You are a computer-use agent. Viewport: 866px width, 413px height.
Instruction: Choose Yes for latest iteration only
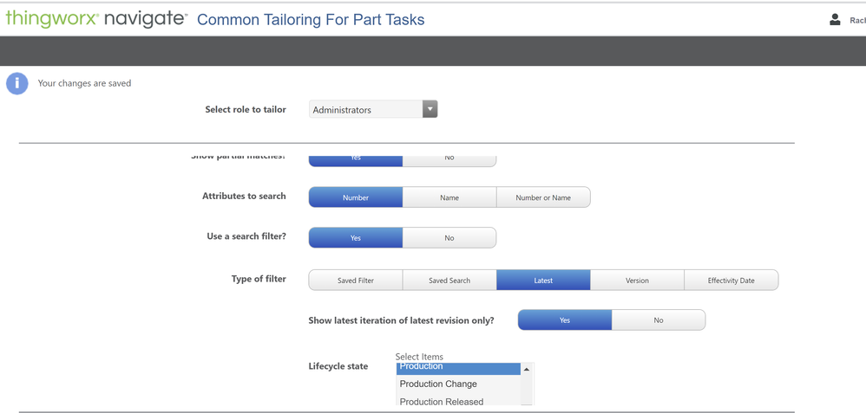(565, 320)
